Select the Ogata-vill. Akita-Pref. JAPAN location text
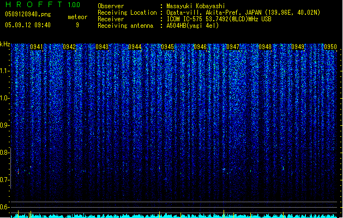The image size is (343, 218). point(243,13)
